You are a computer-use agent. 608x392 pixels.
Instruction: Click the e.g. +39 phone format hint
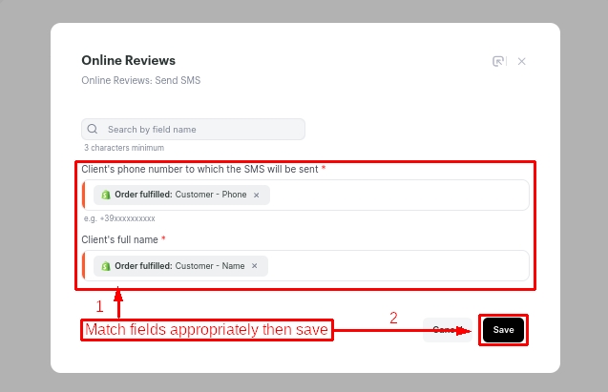pyautogui.click(x=118, y=218)
